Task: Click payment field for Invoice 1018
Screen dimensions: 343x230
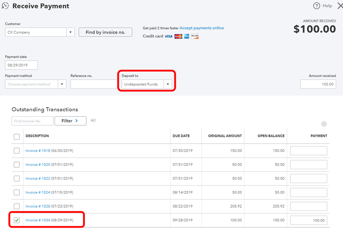Action: (x=309, y=151)
